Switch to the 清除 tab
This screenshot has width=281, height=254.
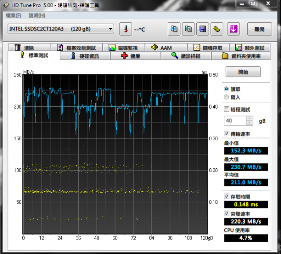(29, 47)
